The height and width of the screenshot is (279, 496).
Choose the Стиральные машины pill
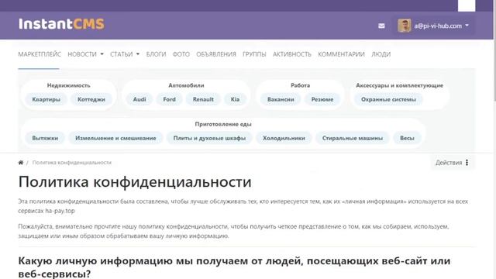click(353, 138)
